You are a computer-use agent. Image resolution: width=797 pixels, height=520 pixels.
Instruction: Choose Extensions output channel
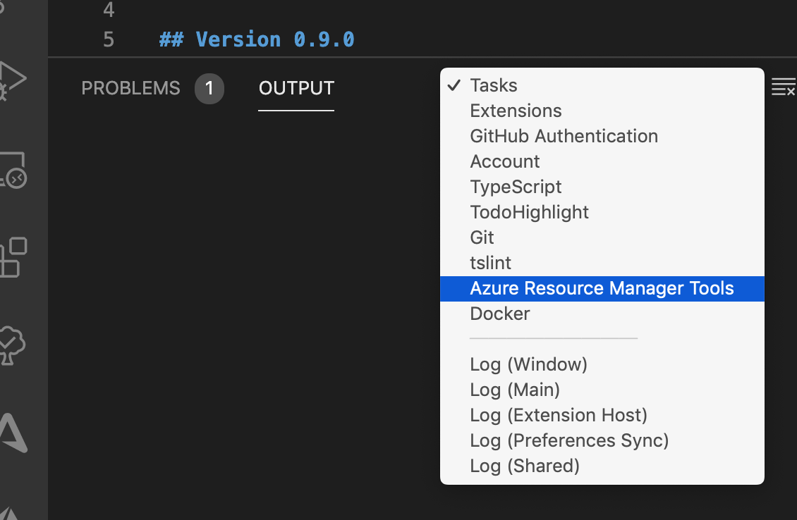(602, 111)
